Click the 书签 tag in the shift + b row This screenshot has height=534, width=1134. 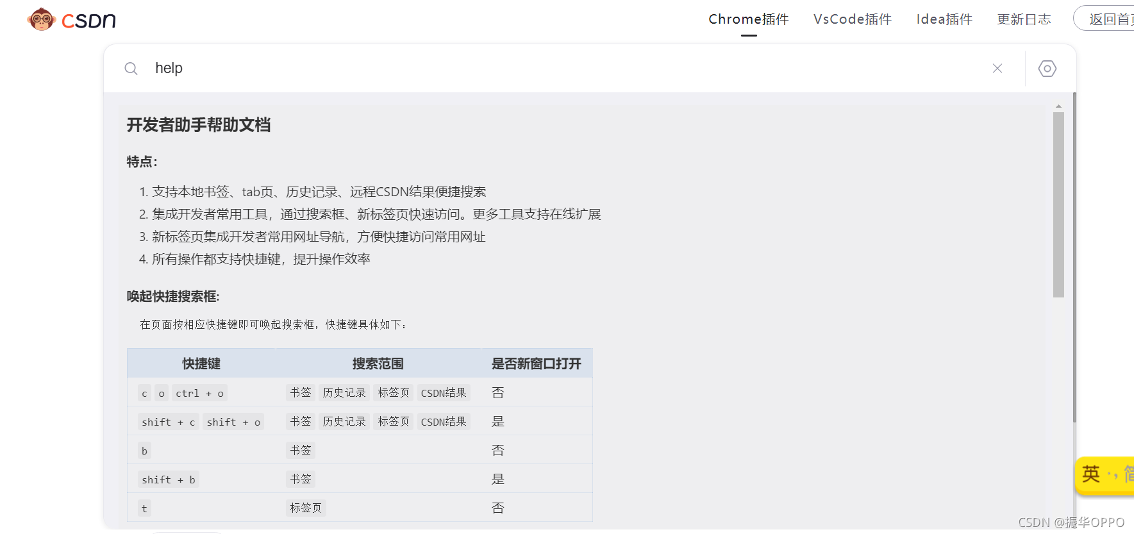(x=301, y=479)
